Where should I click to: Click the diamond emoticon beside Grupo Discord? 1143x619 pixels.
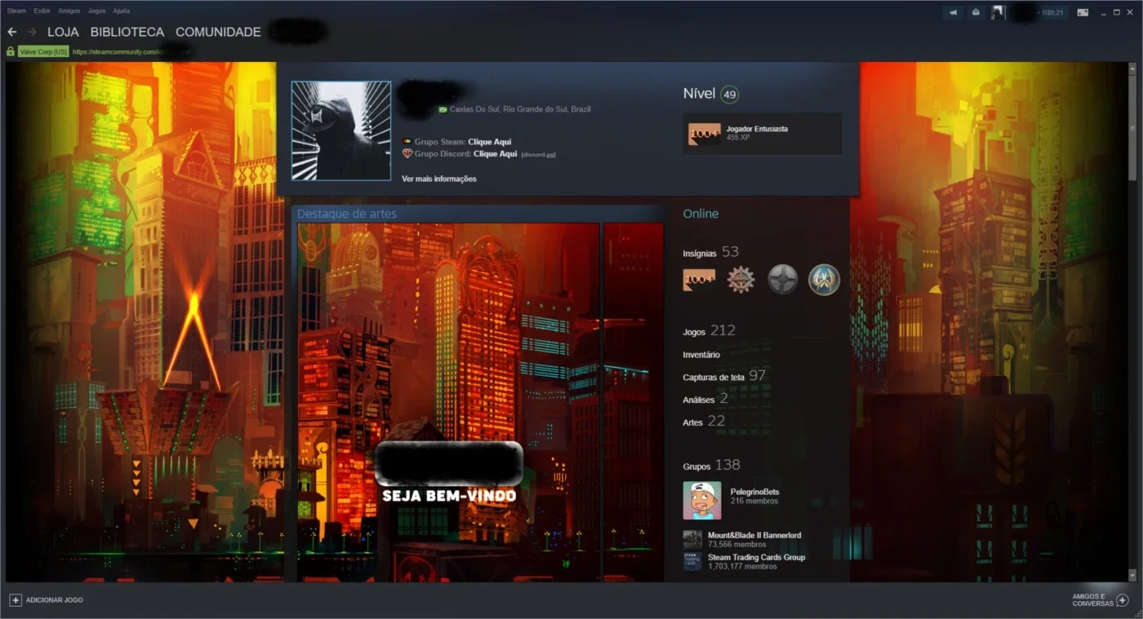[407, 153]
